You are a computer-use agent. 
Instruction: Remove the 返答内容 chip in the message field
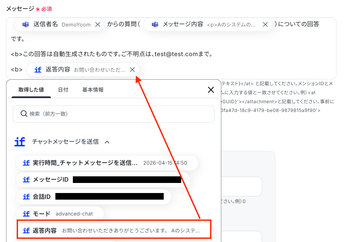click(132, 70)
